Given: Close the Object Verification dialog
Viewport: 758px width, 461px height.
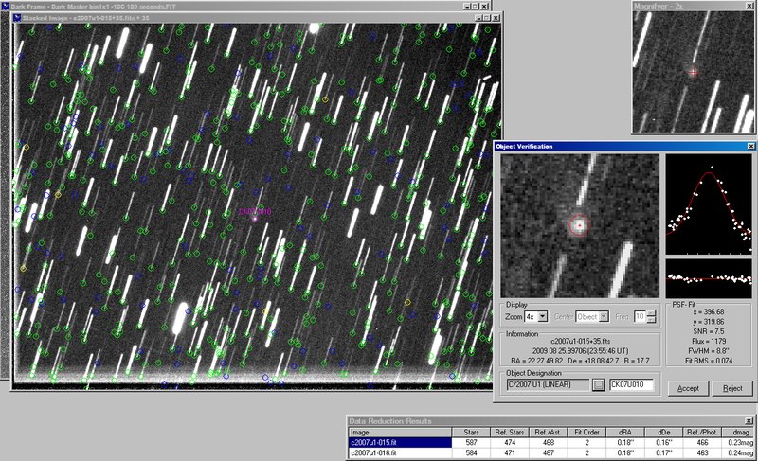Looking at the screenshot, I should click(x=750, y=146).
